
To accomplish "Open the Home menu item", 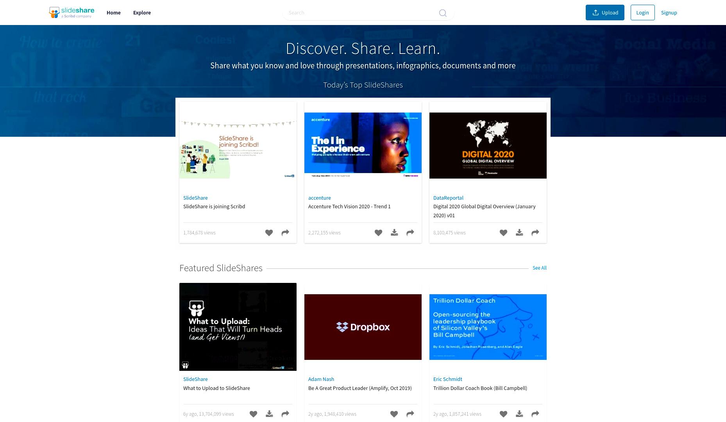I will (x=114, y=13).
